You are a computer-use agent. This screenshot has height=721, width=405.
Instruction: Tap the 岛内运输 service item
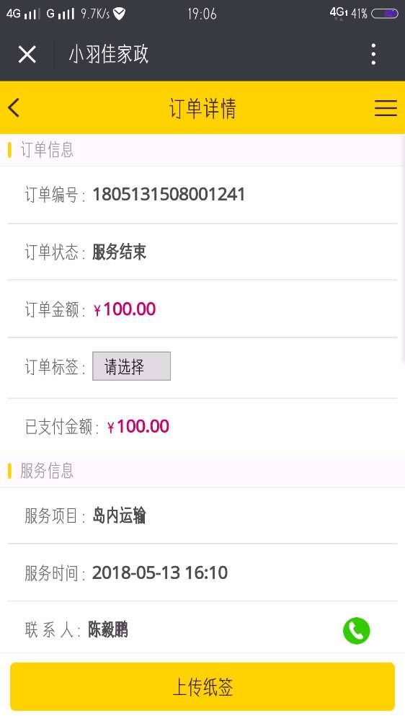[119, 516]
